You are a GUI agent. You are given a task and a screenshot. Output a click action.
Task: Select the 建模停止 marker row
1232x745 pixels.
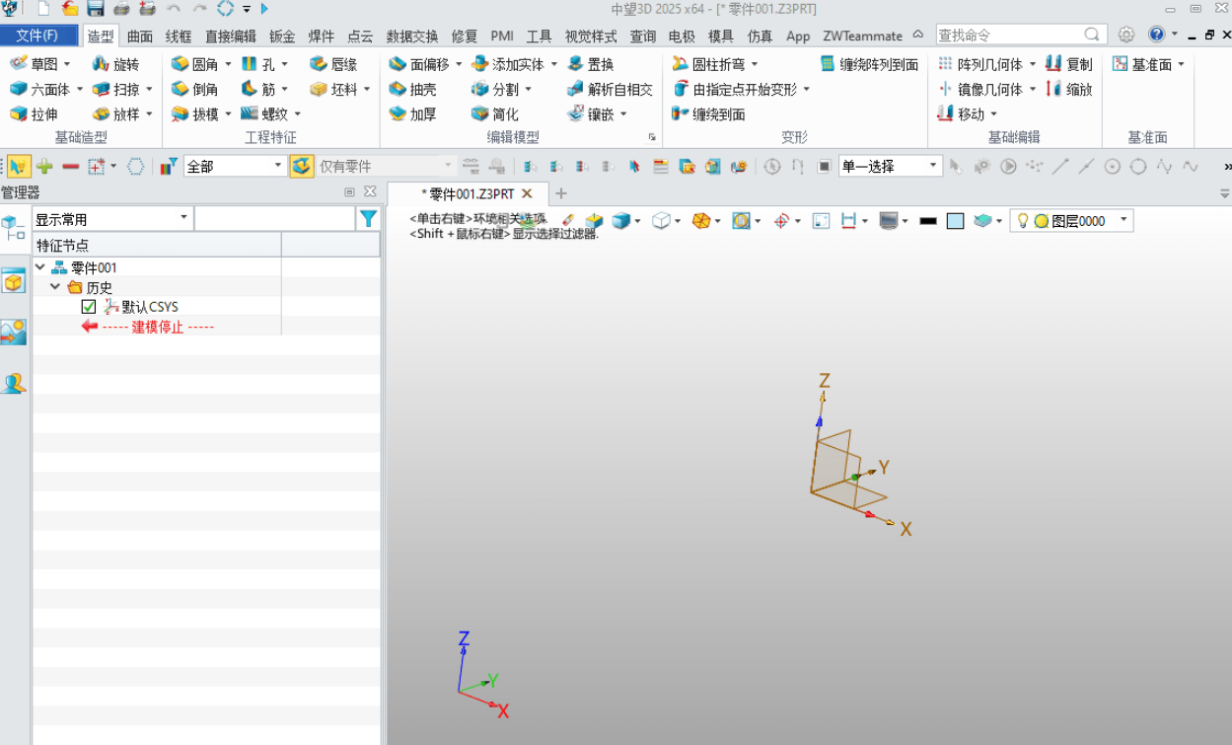point(148,327)
